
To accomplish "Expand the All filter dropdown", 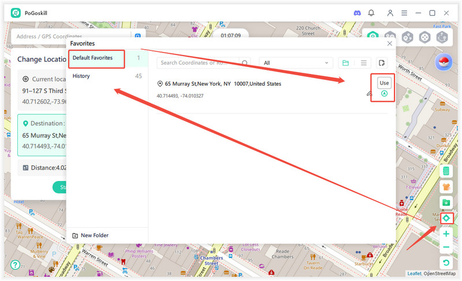I will 296,63.
